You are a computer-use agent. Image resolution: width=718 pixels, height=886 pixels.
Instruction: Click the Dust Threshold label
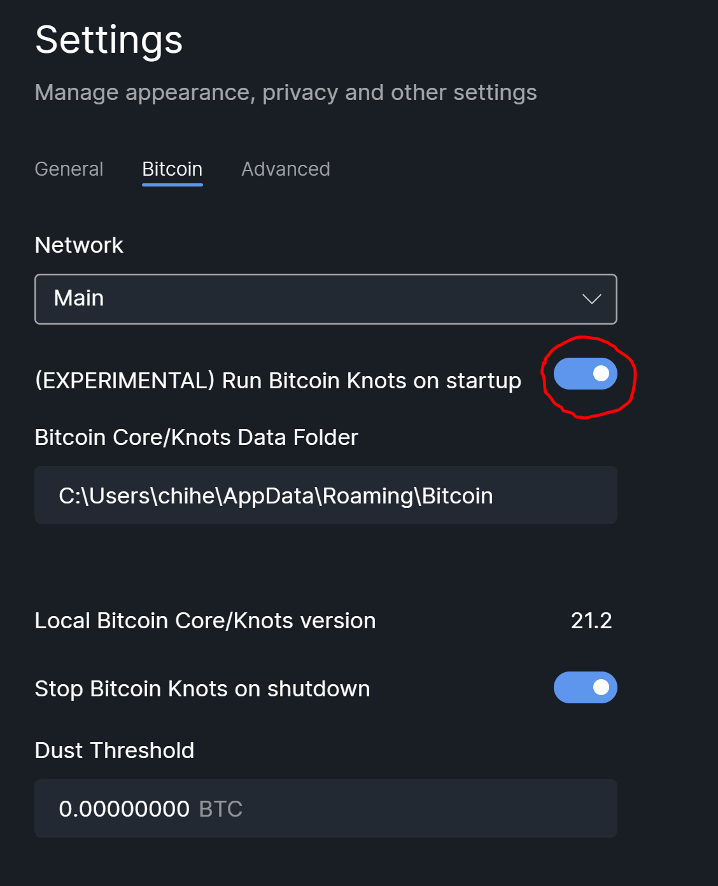115,751
